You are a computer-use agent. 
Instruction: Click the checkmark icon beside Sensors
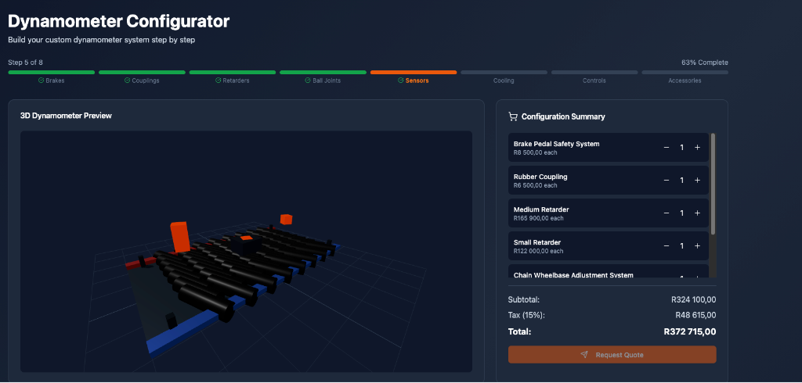[400, 81]
